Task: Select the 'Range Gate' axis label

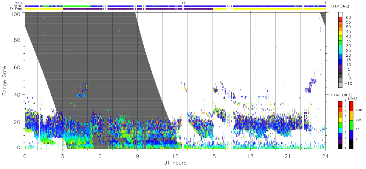Action: point(4,80)
